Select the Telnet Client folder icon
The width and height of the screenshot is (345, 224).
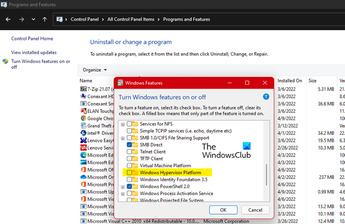pyautogui.click(x=135, y=152)
